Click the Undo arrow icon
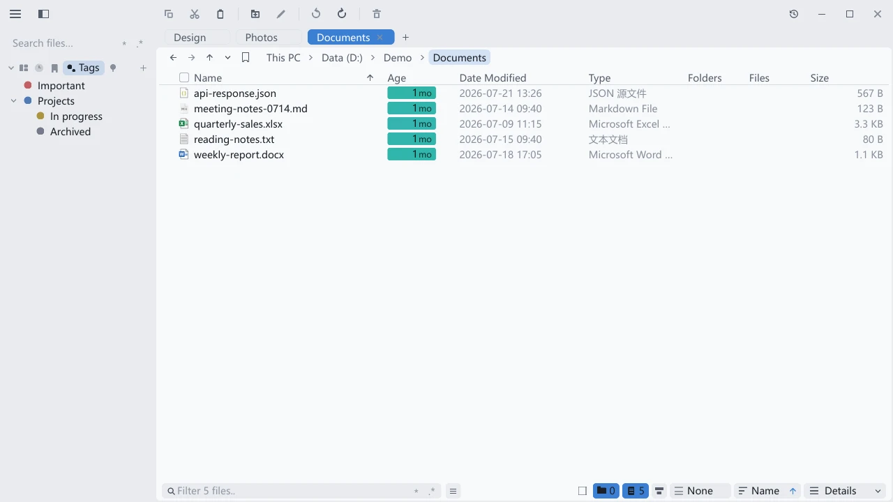The height and width of the screenshot is (502, 893). [316, 14]
